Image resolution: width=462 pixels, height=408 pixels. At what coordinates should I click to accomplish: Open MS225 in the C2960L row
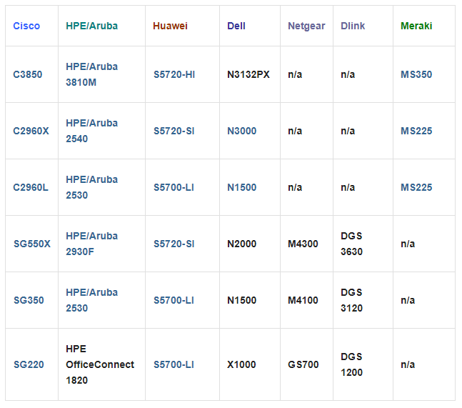(416, 187)
